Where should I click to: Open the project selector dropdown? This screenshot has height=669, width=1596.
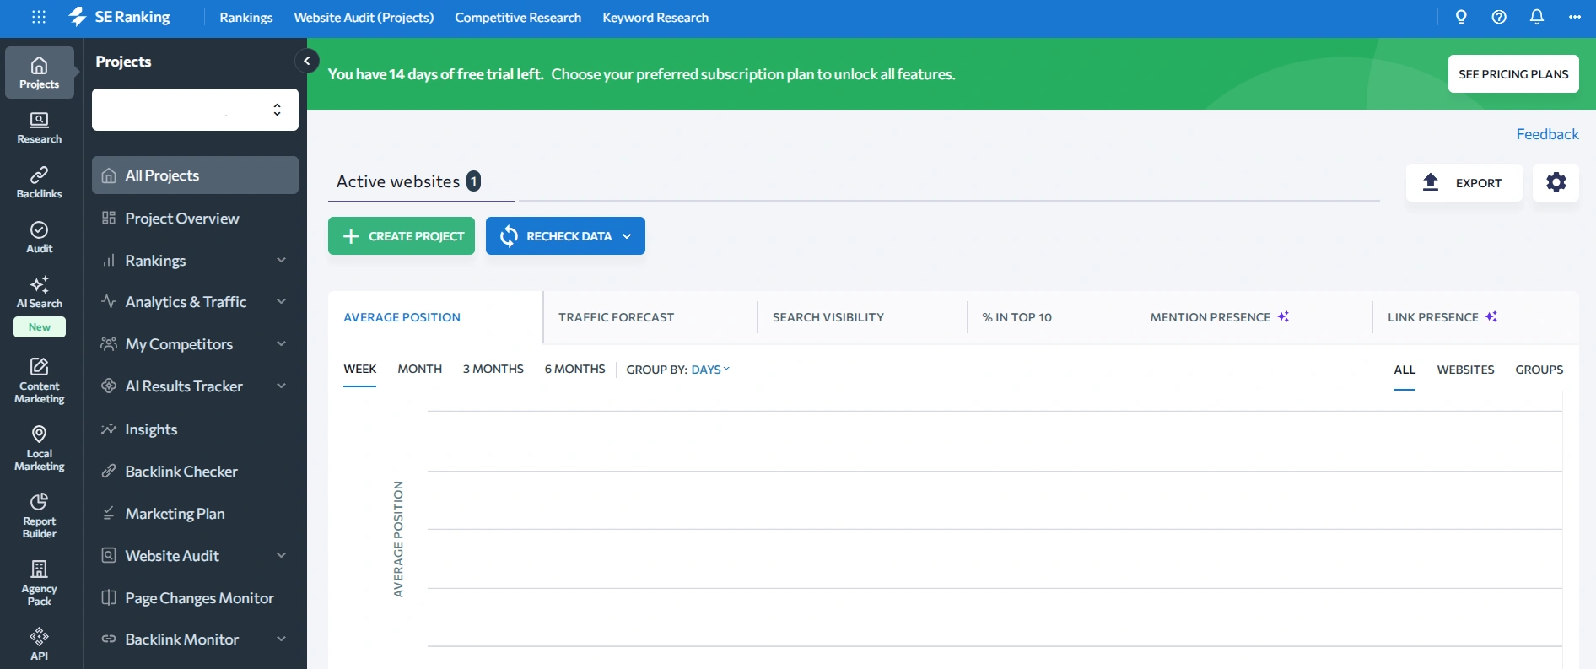coord(195,110)
